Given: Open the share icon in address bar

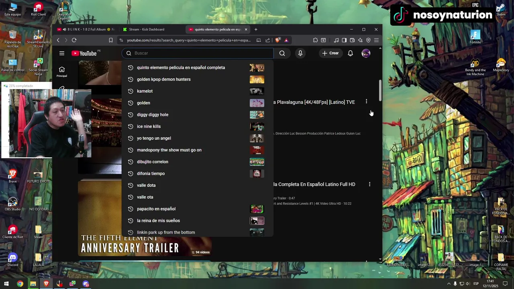Looking at the screenshot, I should (267, 40).
